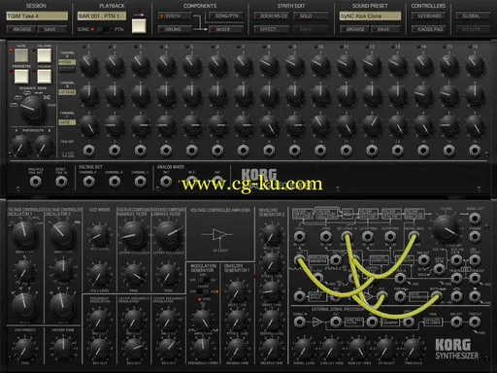Click the Master Tune knob
497x373 pixels.
[x=63, y=348]
